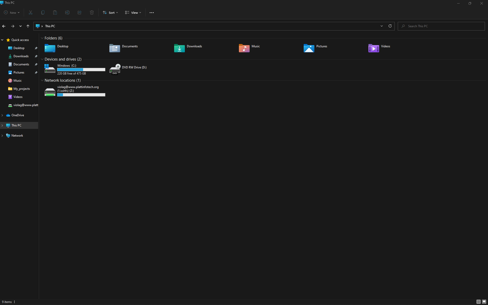
Task: Open the See more three-dots menu
Action: tap(152, 13)
